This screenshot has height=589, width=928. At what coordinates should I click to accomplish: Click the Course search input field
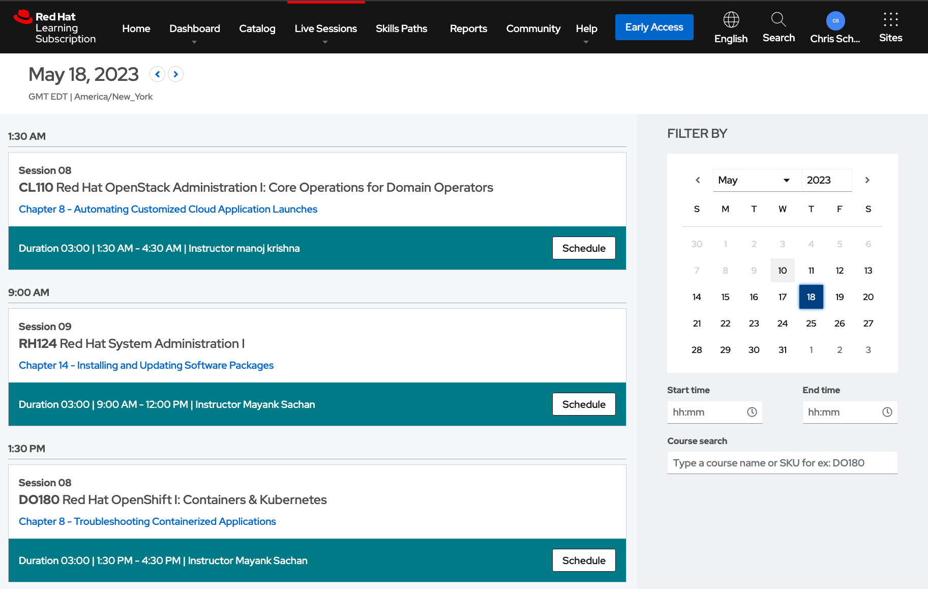782,463
